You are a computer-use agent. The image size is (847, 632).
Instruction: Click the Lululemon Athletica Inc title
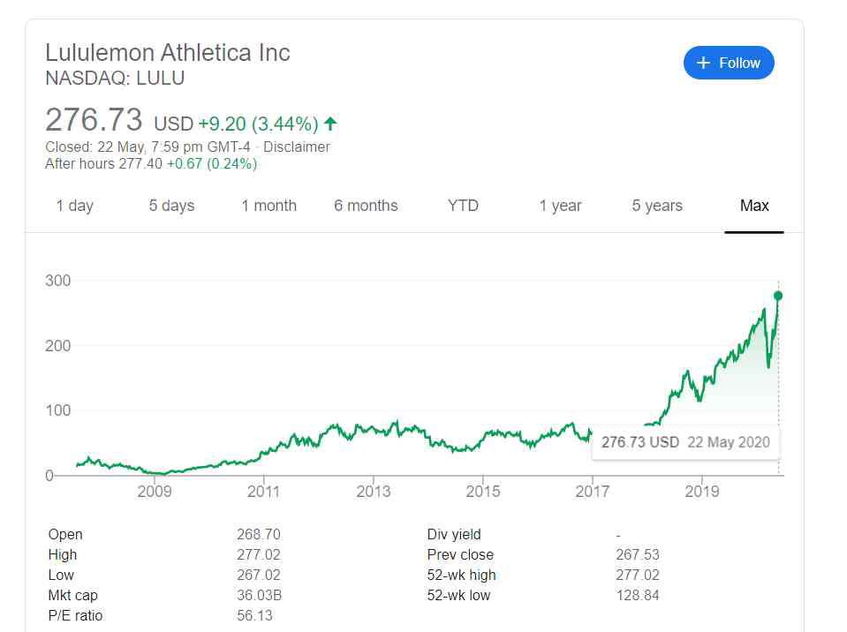coord(168,52)
